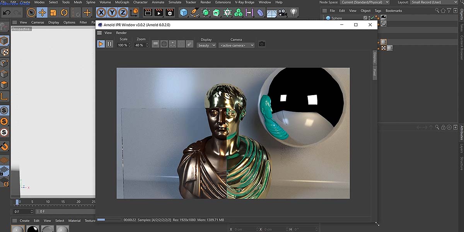Open the Object Manager hamburger menu
The image size is (464, 232).
324,10
